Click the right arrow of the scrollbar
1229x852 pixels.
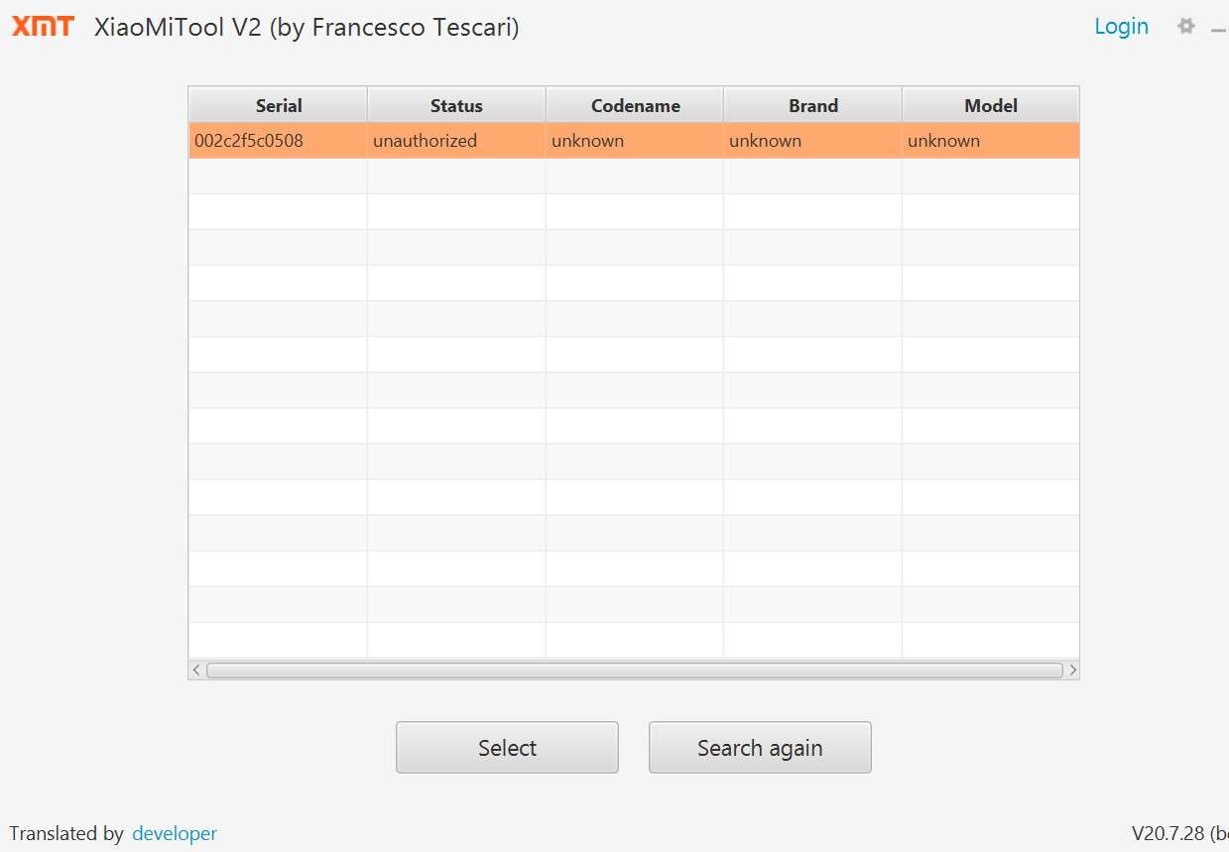1072,669
